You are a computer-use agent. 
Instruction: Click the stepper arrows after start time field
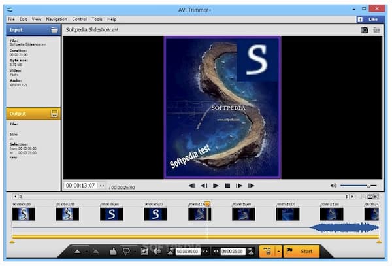pos(206,251)
